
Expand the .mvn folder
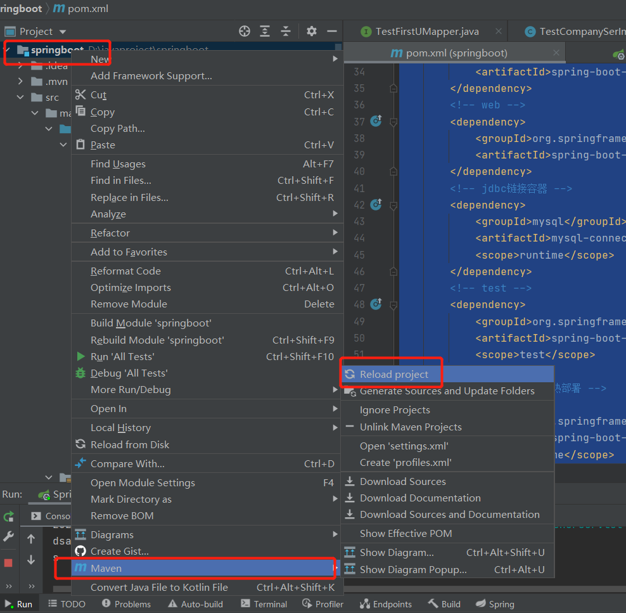coord(20,82)
